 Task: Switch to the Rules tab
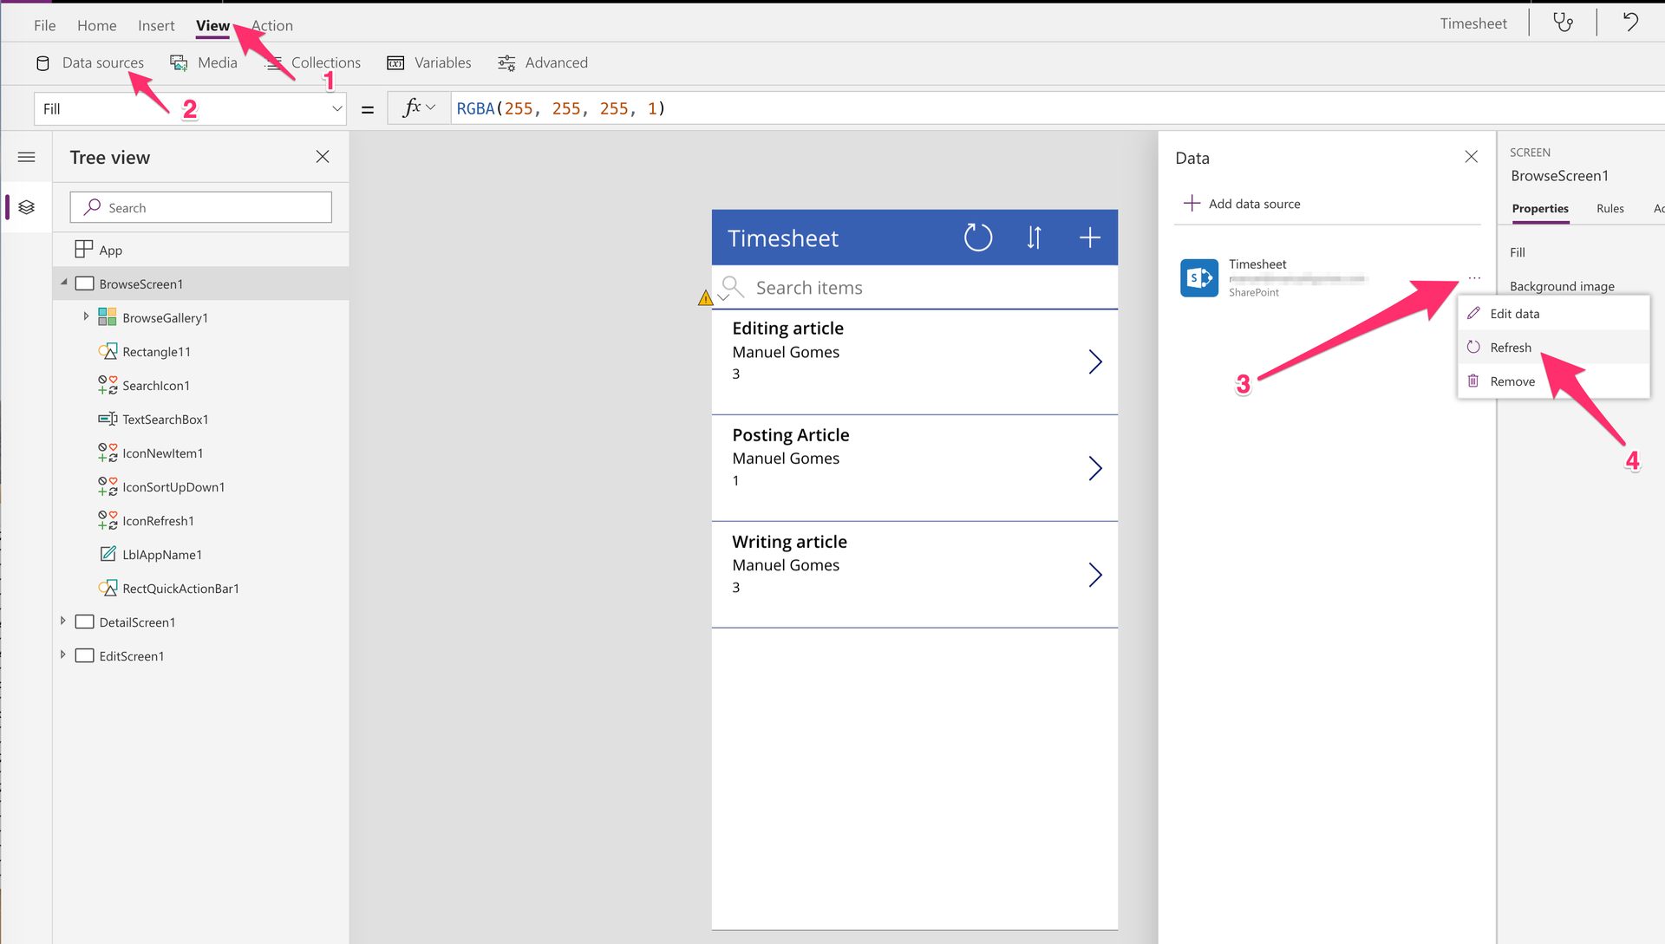pyautogui.click(x=1609, y=208)
